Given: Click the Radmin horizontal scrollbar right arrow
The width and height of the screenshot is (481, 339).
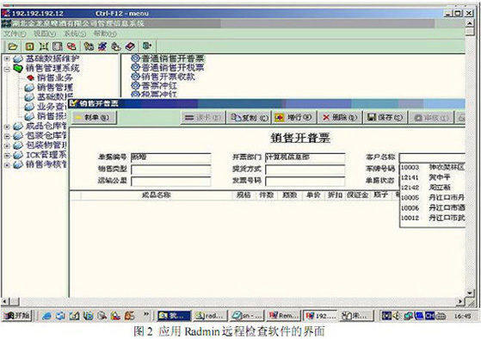Looking at the screenshot, I should pyautogui.click(x=460, y=301).
